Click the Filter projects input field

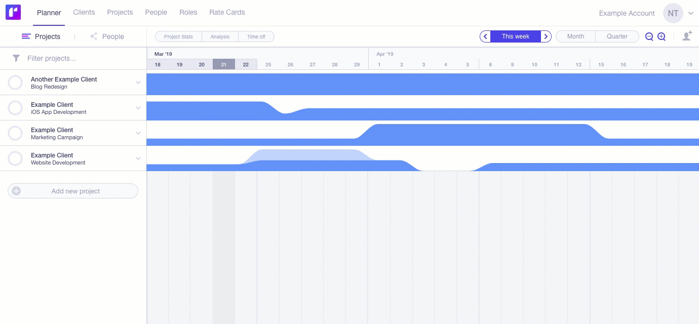tap(81, 58)
